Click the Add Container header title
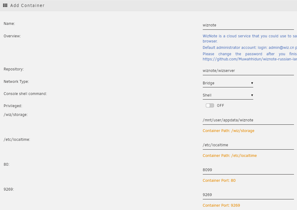Image resolution: width=297 pixels, height=210 pixels. (27, 5)
